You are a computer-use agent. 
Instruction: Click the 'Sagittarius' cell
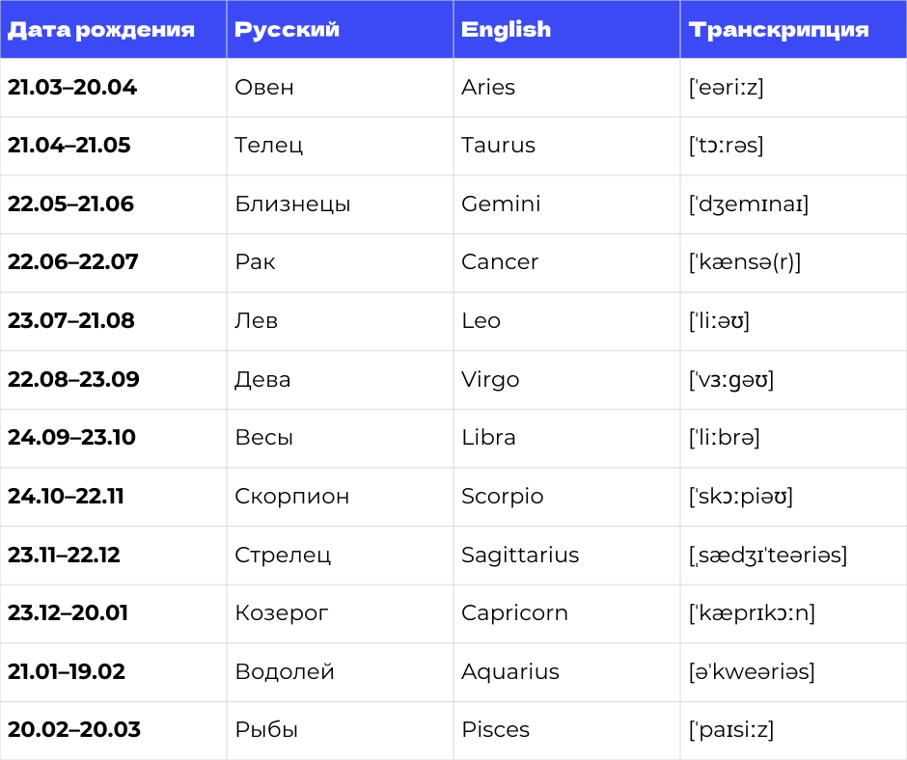[520, 556]
